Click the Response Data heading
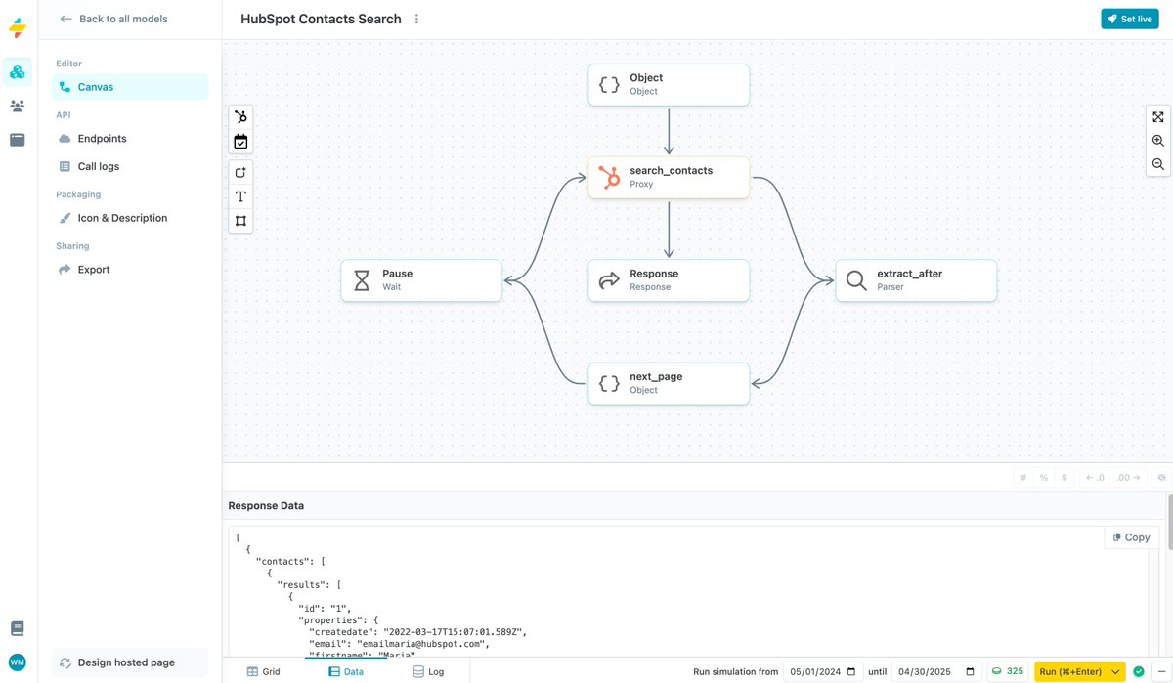Screen dimensions: 1173x683 [x=266, y=506]
